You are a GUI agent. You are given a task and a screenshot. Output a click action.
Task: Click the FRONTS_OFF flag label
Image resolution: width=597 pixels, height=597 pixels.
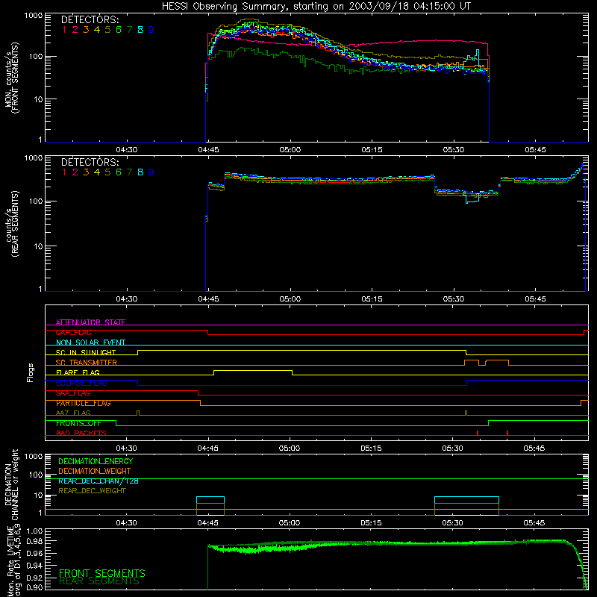[x=78, y=423]
